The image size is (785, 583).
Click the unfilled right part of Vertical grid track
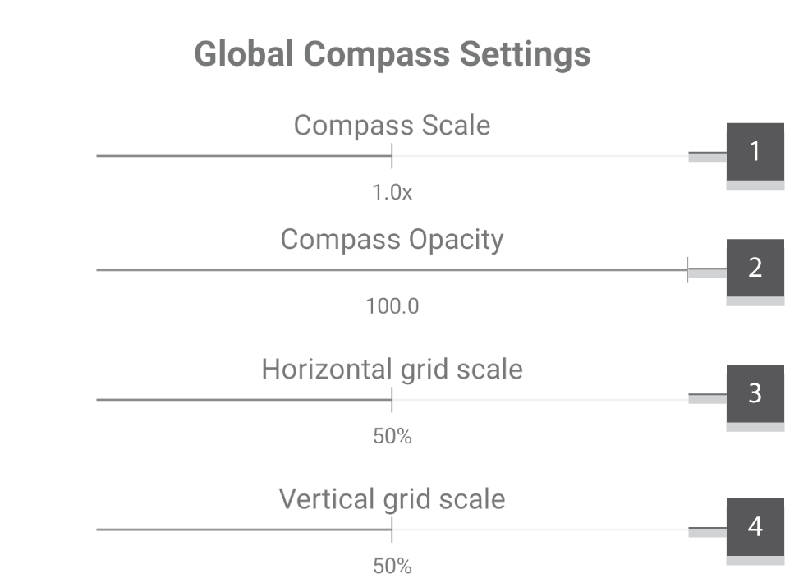pyautogui.click(x=539, y=530)
